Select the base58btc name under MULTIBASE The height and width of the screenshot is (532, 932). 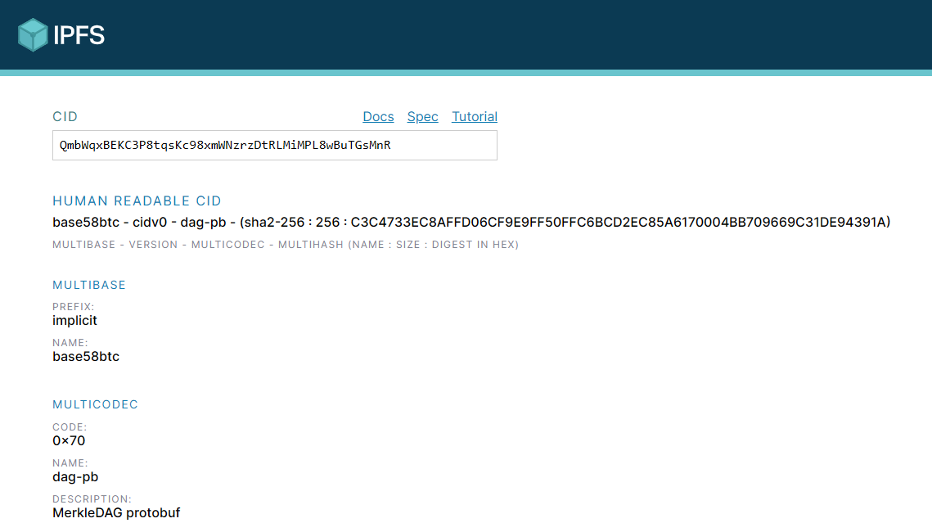[85, 357]
